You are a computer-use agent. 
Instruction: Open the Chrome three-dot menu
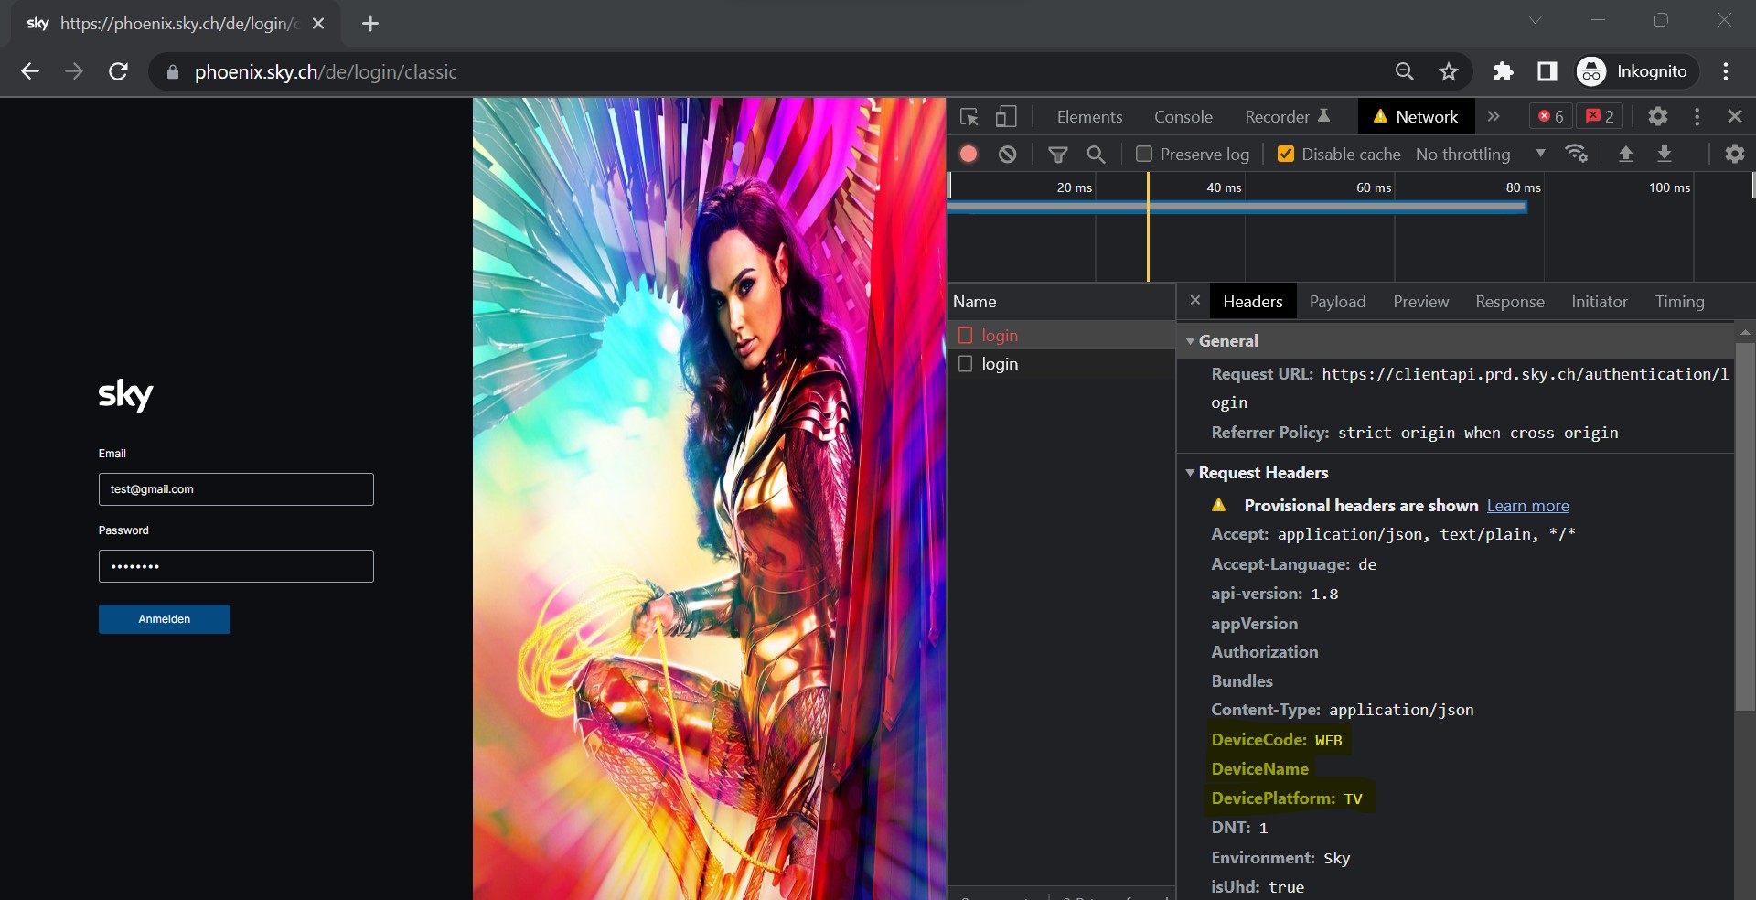point(1726,71)
